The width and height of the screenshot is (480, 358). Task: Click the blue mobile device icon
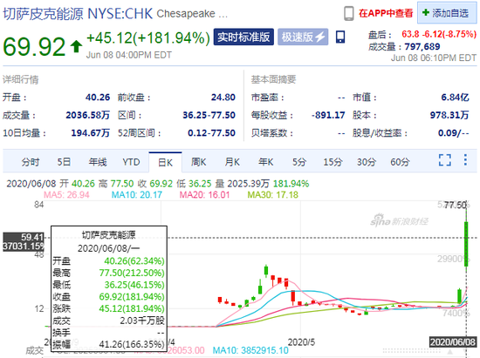[x=340, y=37]
